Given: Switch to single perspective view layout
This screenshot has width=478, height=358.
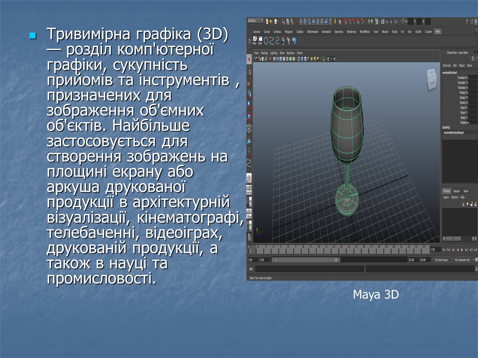Looking at the screenshot, I should point(249,178).
